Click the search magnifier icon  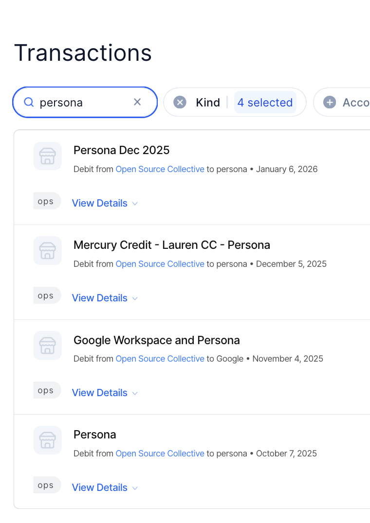(x=29, y=102)
